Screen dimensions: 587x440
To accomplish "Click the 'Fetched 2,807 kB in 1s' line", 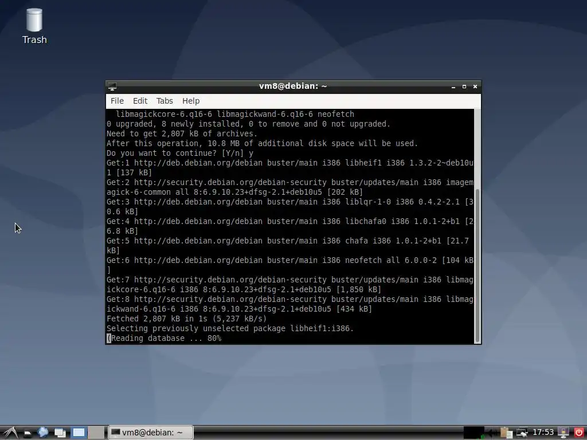I will tap(186, 319).
